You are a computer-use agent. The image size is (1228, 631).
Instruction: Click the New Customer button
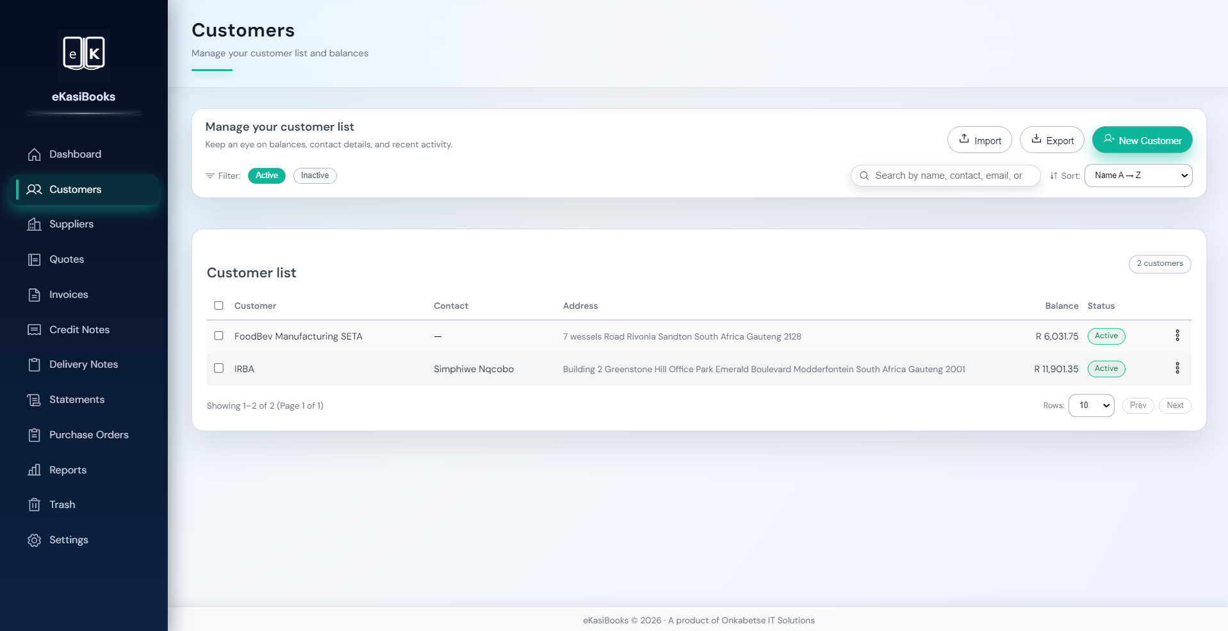[x=1142, y=140]
